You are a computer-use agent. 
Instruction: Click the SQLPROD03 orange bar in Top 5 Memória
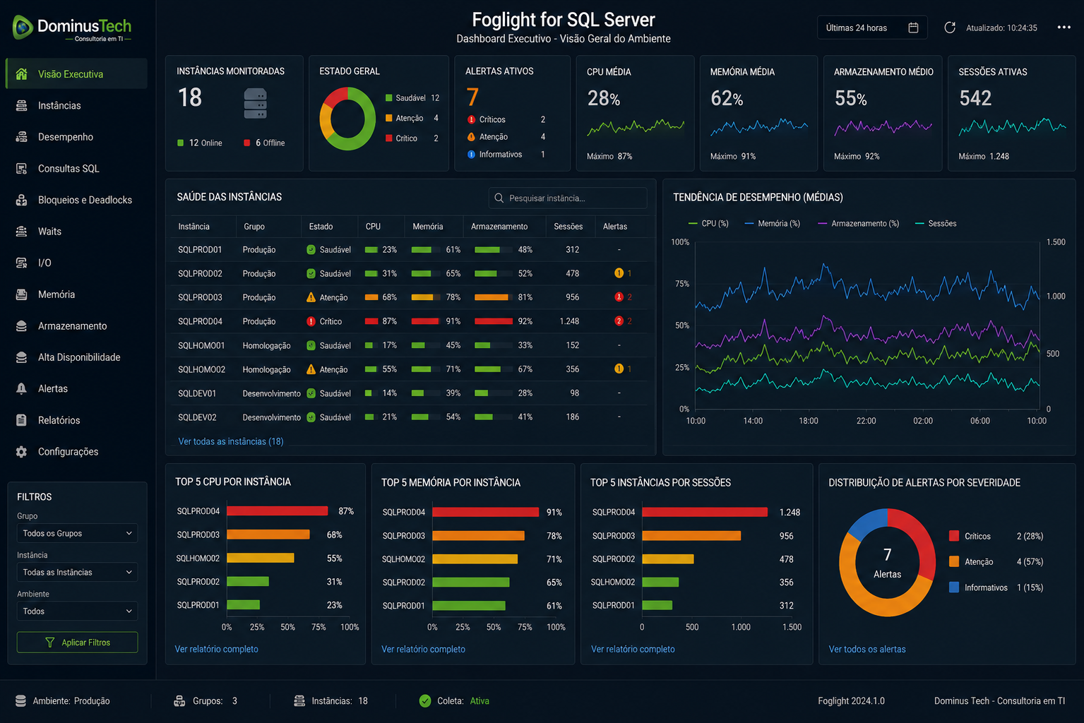(478, 536)
